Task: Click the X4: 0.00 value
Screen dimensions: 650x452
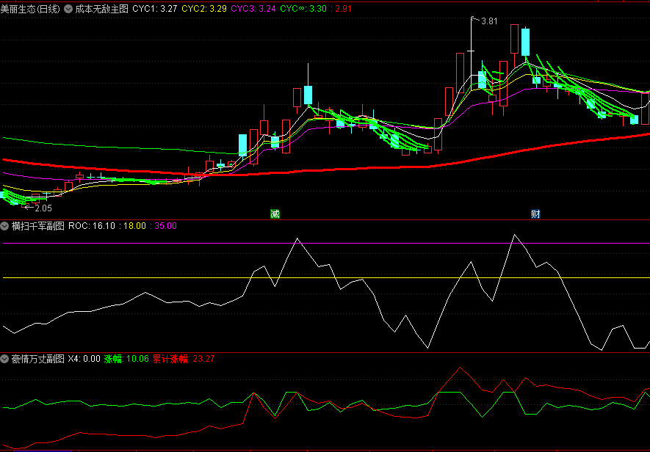Action: coord(84,359)
